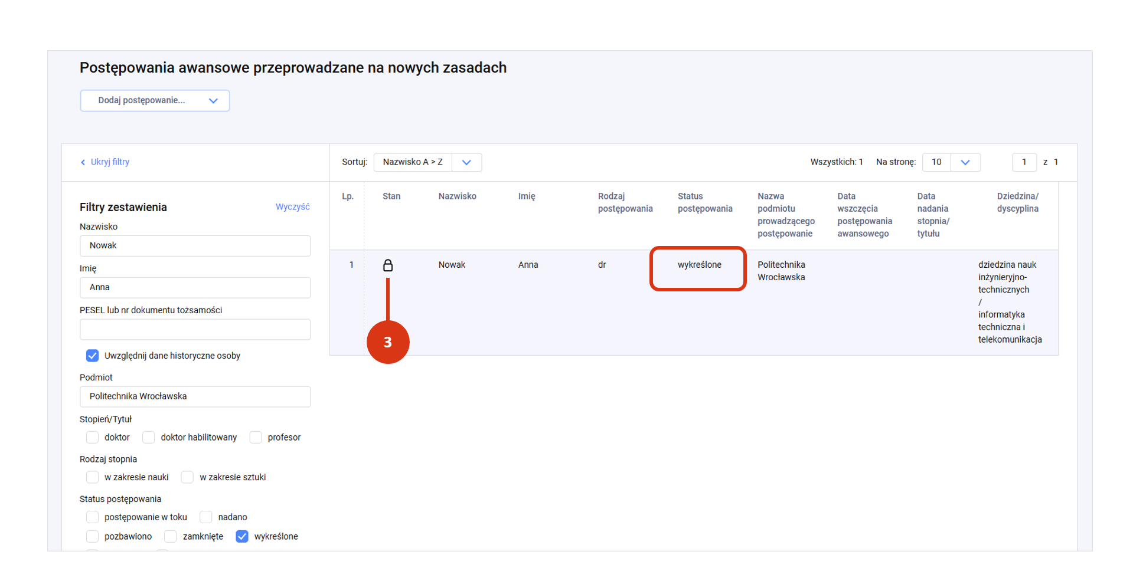This screenshot has height=581, width=1133.
Task: Click the padlock icon in Stan column
Action: 387,265
